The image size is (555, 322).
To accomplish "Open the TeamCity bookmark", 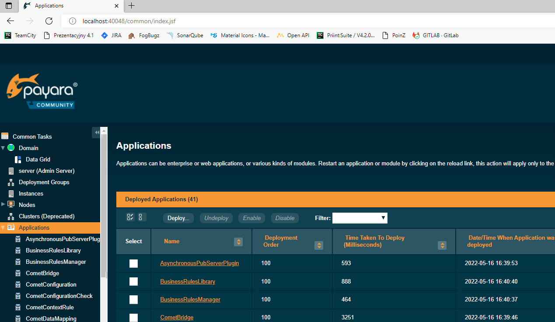I will tap(21, 35).
